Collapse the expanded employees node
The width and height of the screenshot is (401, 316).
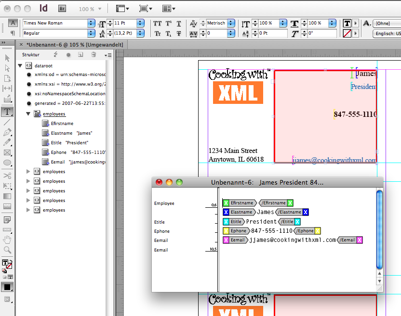click(x=28, y=114)
